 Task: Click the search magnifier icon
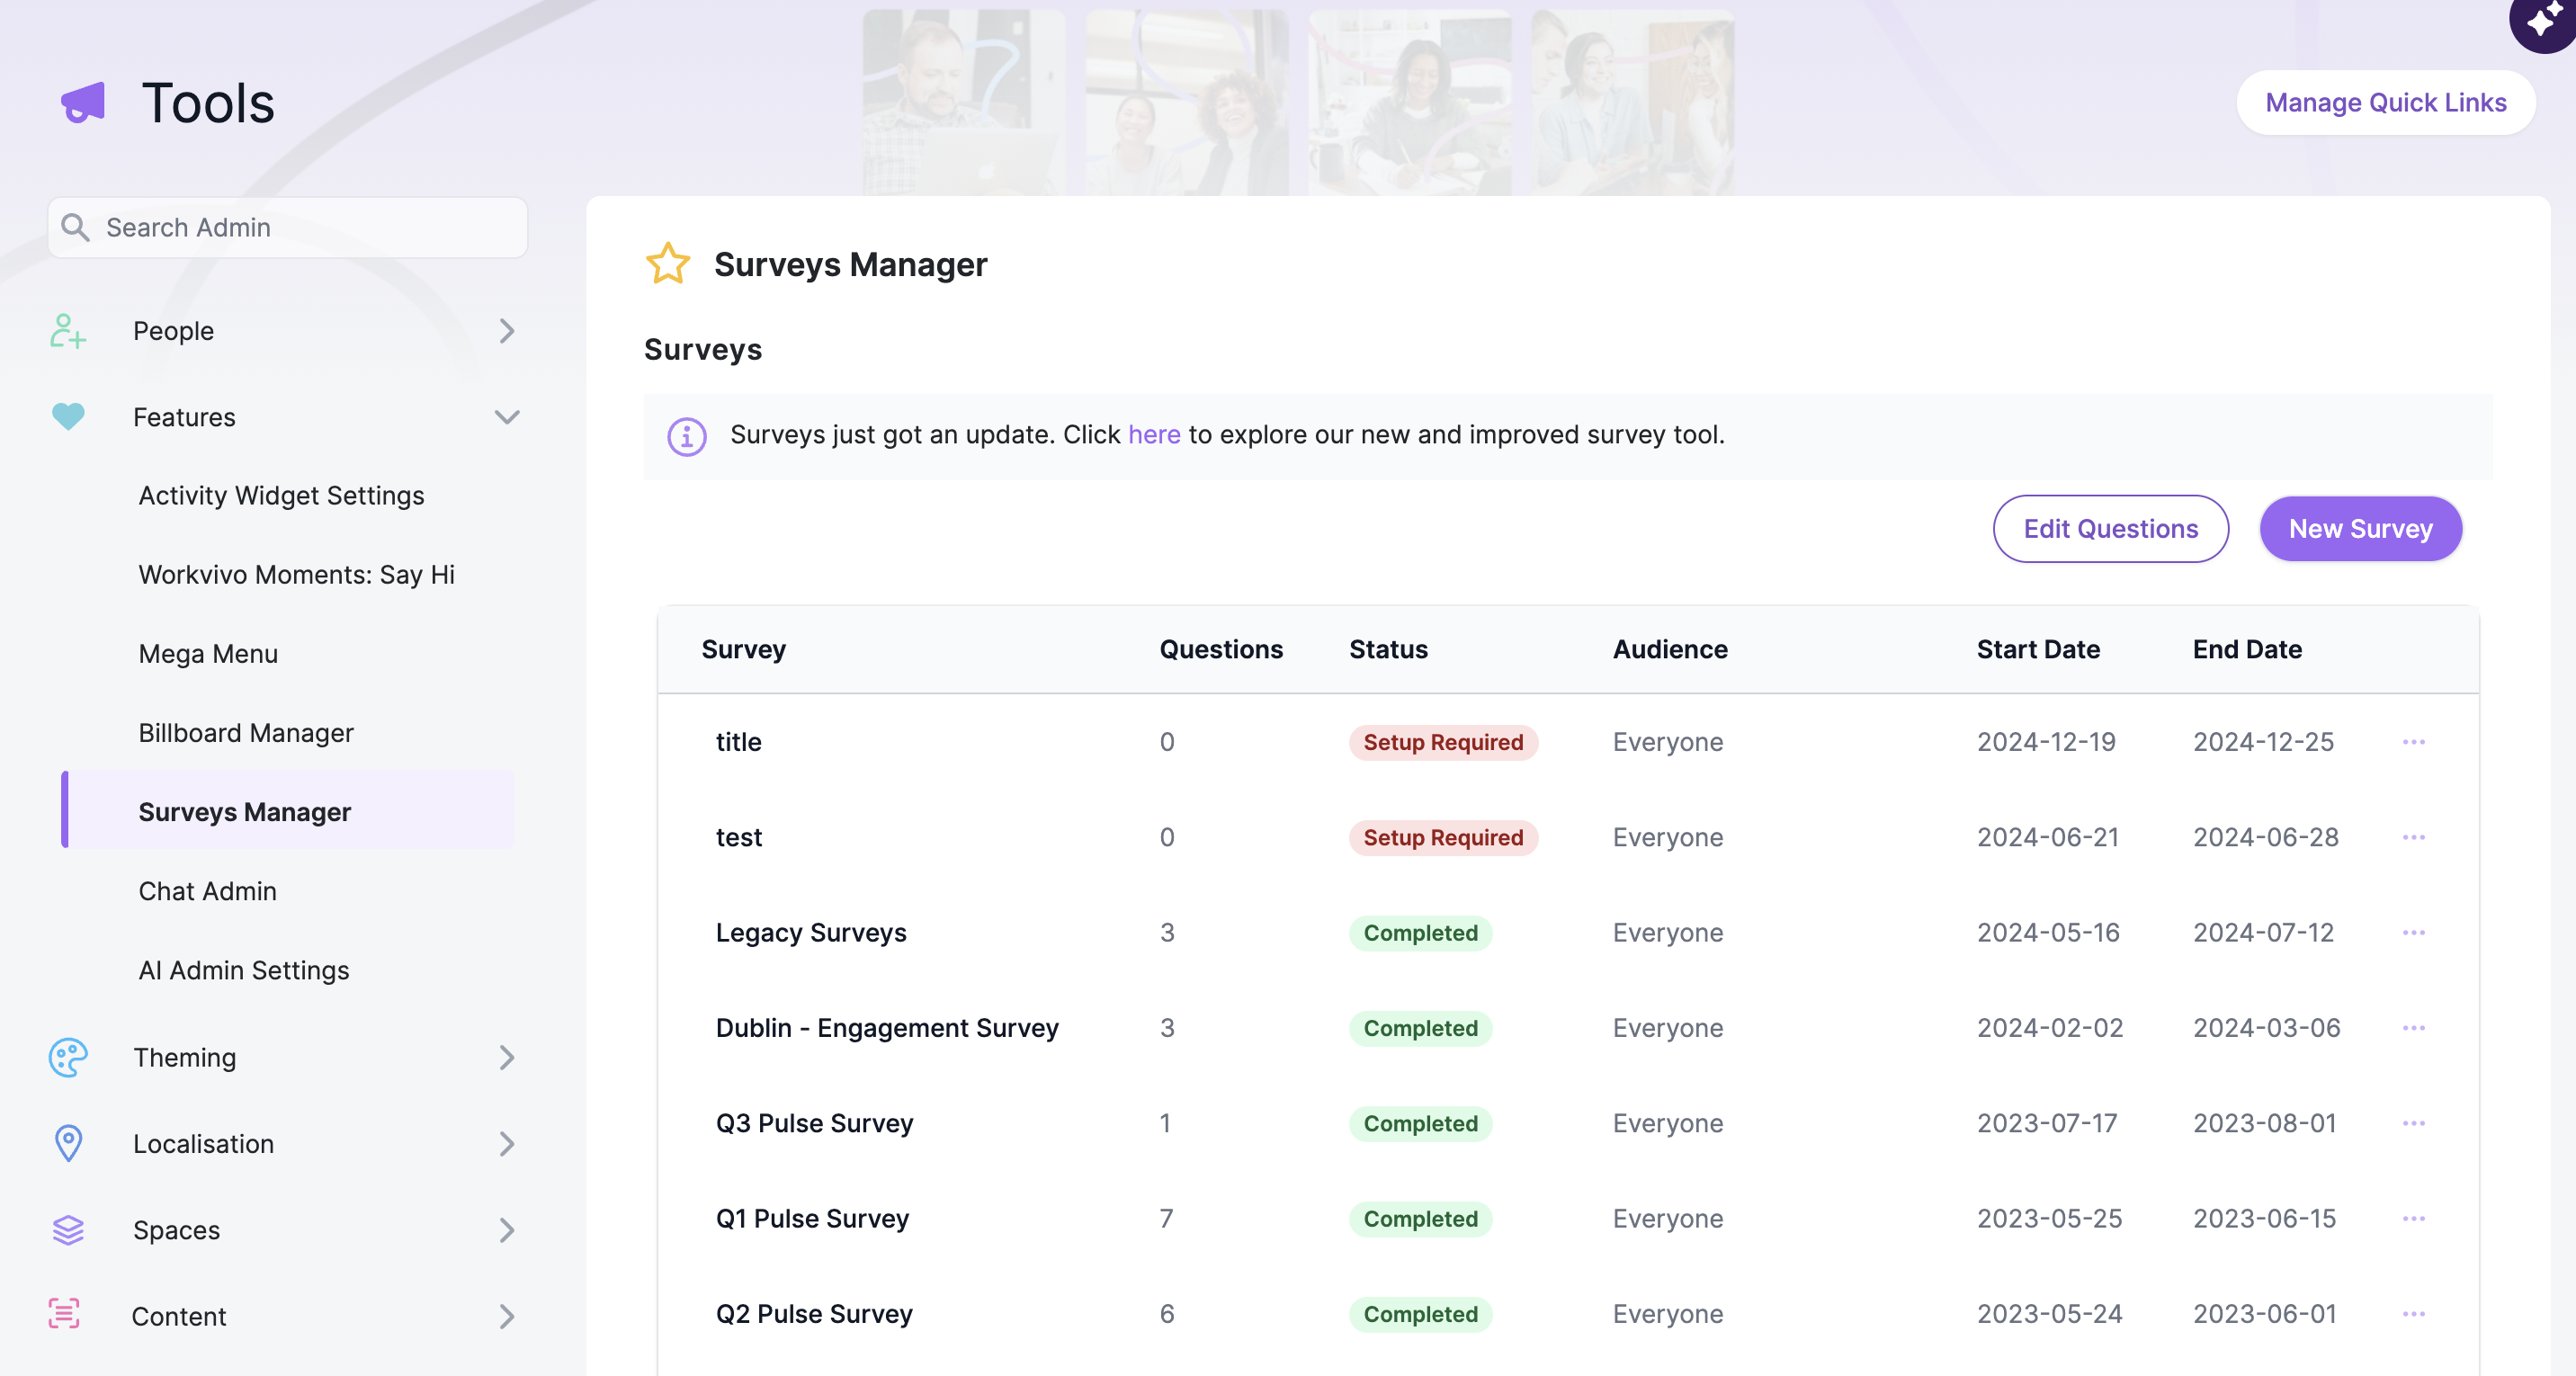tap(75, 228)
